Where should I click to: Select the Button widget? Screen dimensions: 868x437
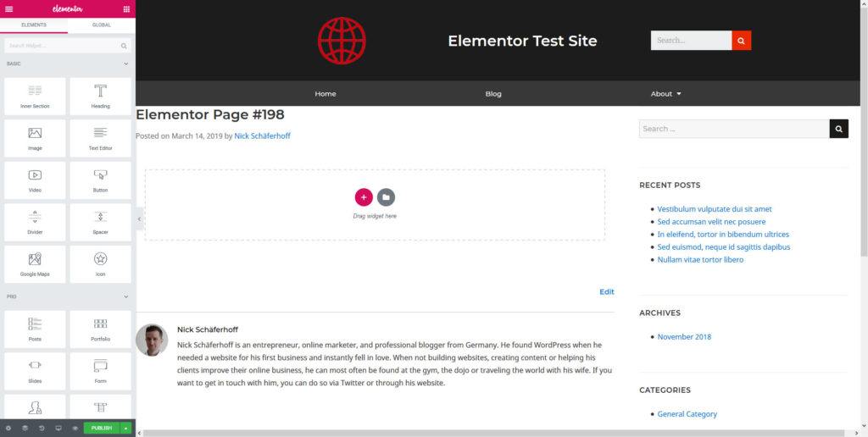(100, 180)
